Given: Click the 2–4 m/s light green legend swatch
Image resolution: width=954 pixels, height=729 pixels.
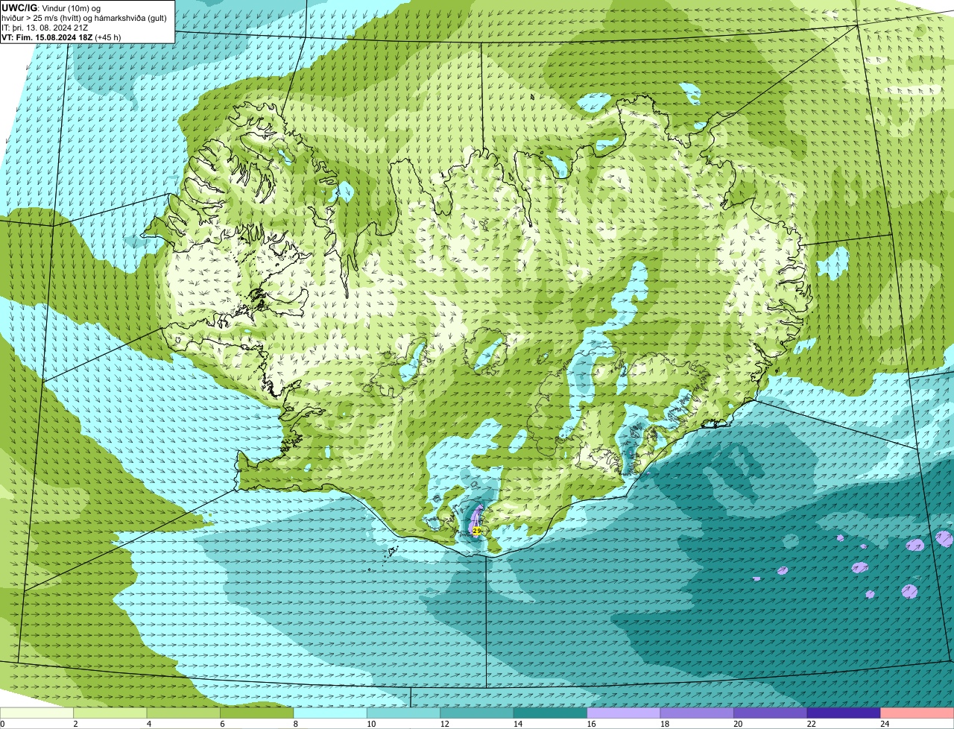Looking at the screenshot, I should coord(111,713).
